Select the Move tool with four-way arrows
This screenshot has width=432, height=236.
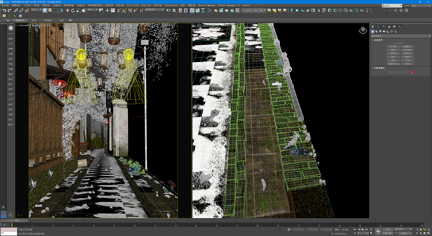[67, 10]
